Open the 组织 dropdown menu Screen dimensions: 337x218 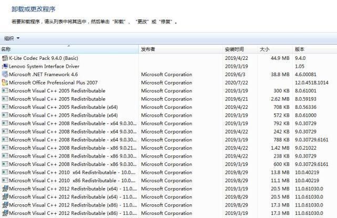point(12,38)
